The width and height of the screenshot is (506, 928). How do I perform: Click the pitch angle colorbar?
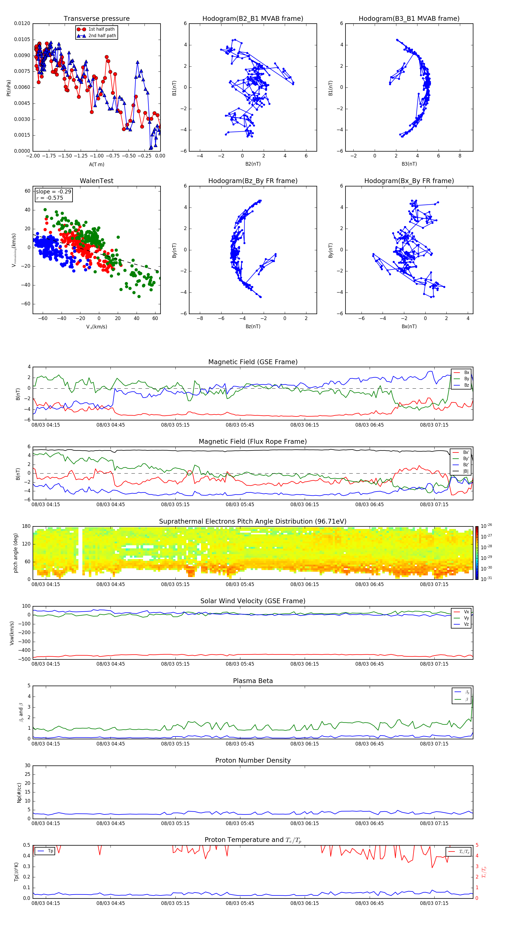pos(477,553)
